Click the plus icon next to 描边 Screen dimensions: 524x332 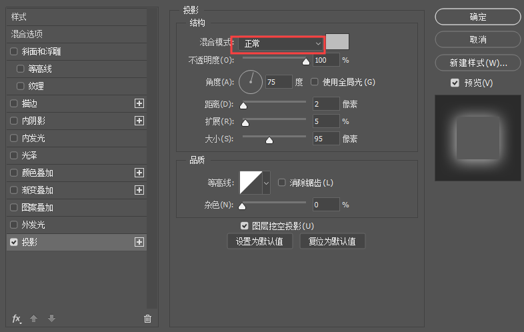139,103
